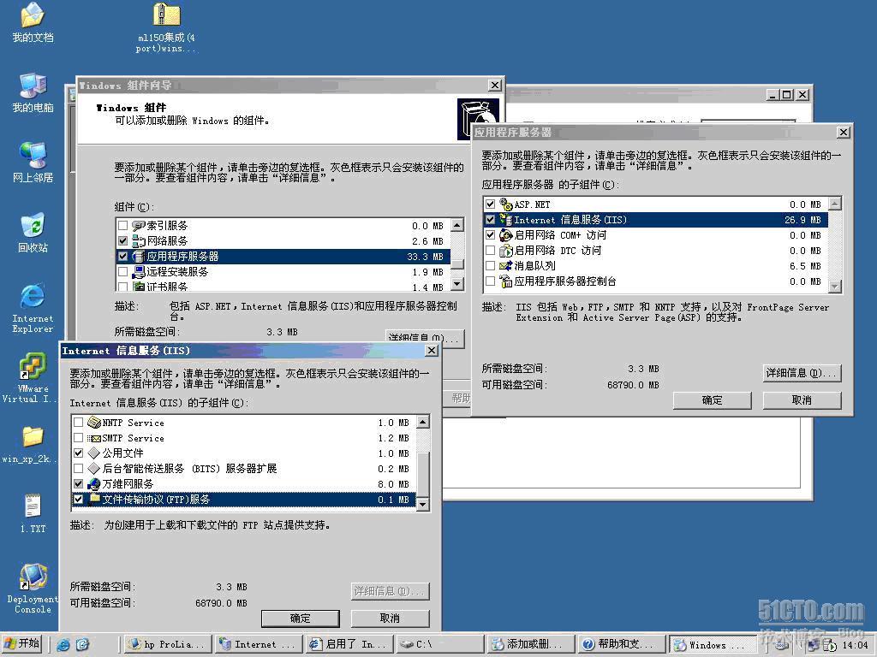Click the Internet Explorer quick launch icon
This screenshot has height=657, width=877.
coord(63,645)
